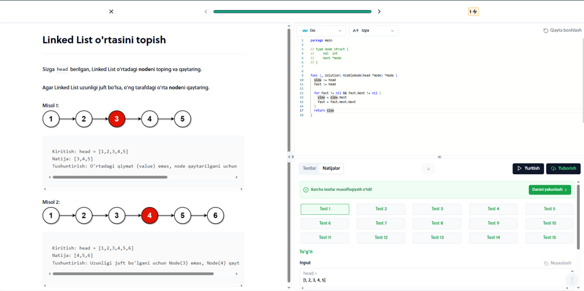Select Test 2 result
The height and width of the screenshot is (291, 584).
(x=381, y=209)
